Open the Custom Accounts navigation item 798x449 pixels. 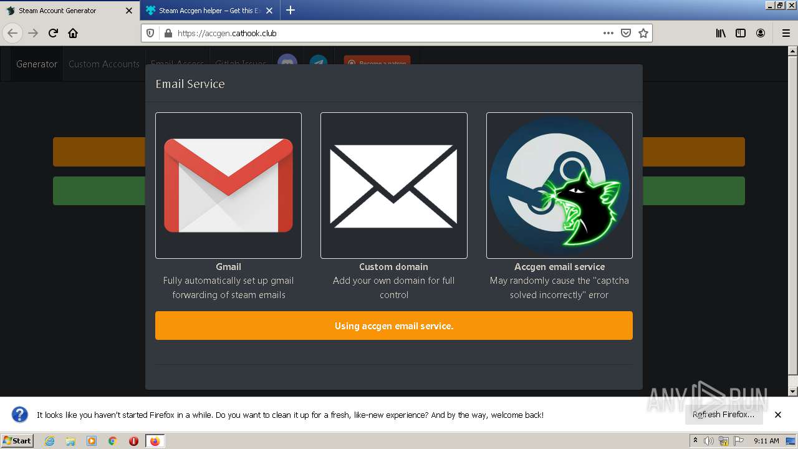coord(104,64)
